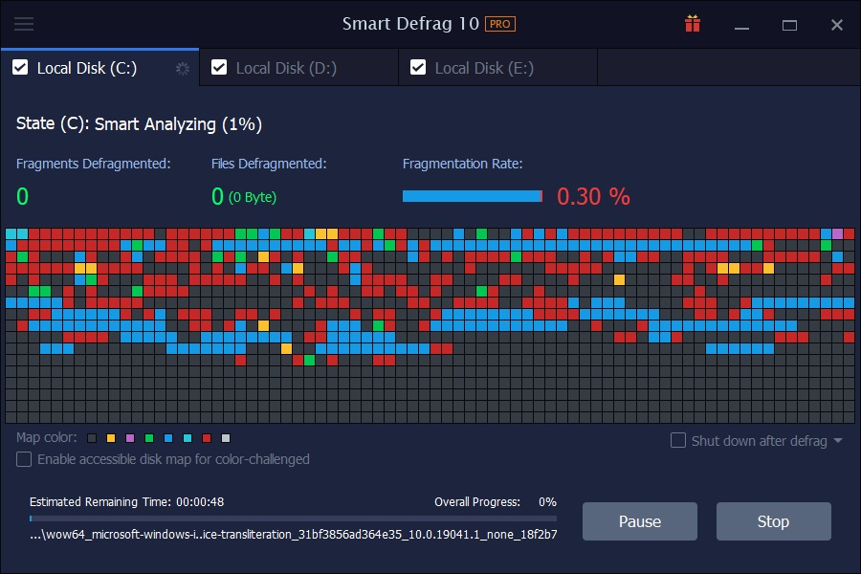Click the PRO badge next to title
Screen dimensions: 861x574
(499, 24)
